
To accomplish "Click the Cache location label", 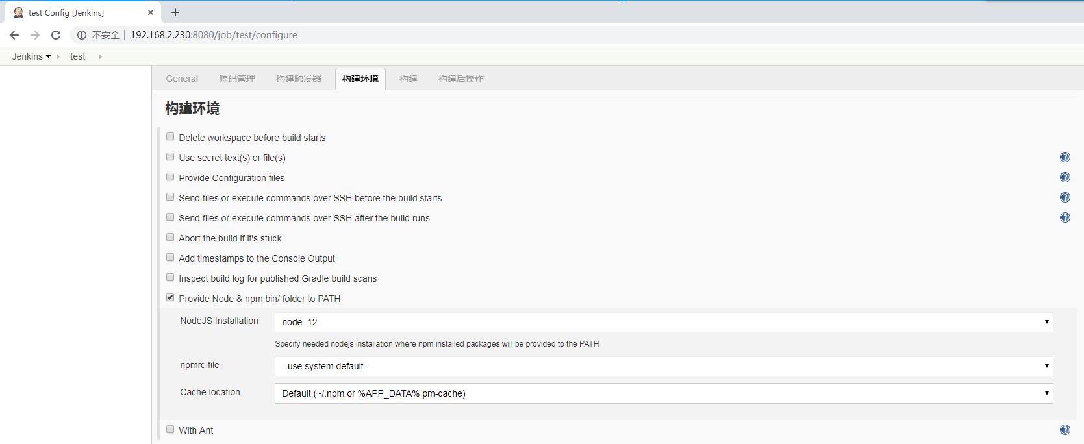I will (x=210, y=392).
